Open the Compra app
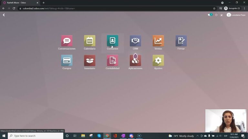This screenshot has width=248, height=139. coord(67,60)
